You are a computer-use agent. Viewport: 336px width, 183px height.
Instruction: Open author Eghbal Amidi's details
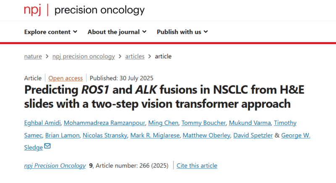tap(42, 123)
